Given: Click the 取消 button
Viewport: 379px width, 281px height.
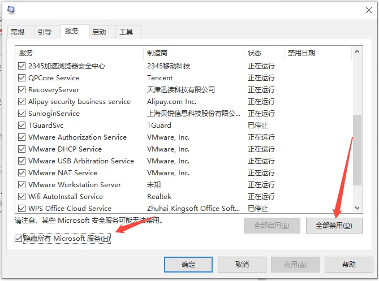Looking at the screenshot, I should pos(242,265).
